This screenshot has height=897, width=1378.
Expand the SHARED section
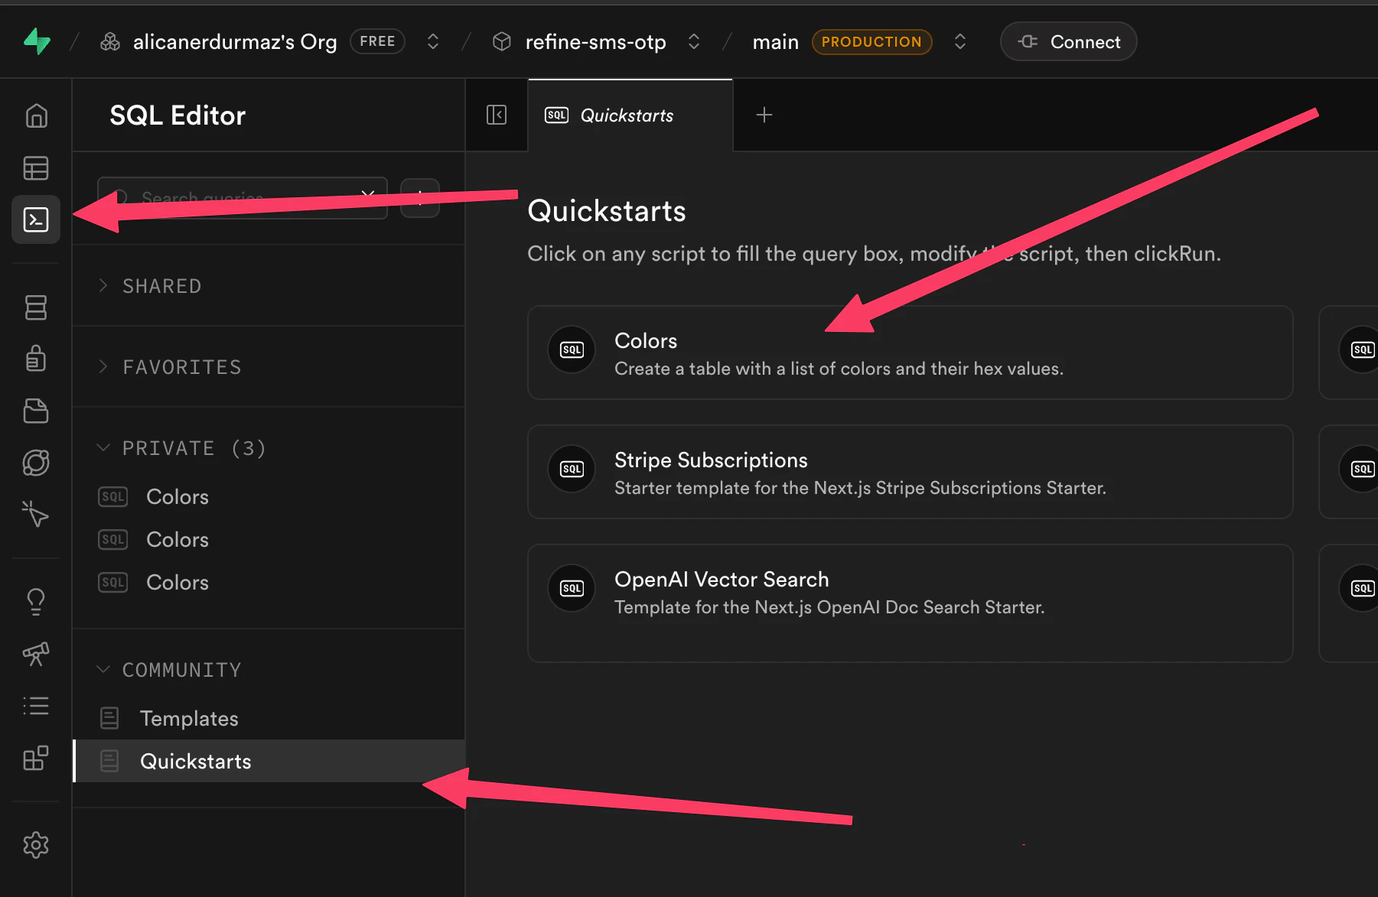click(161, 286)
